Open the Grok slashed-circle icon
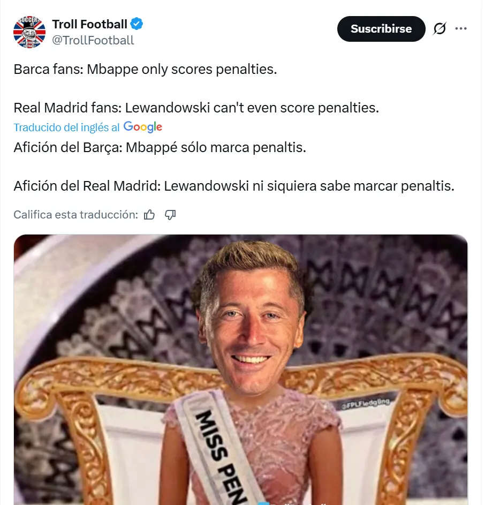The height and width of the screenshot is (505, 492). pyautogui.click(x=440, y=29)
